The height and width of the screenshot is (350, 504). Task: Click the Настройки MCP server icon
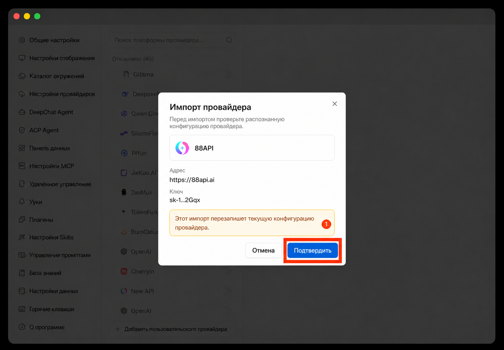point(22,166)
